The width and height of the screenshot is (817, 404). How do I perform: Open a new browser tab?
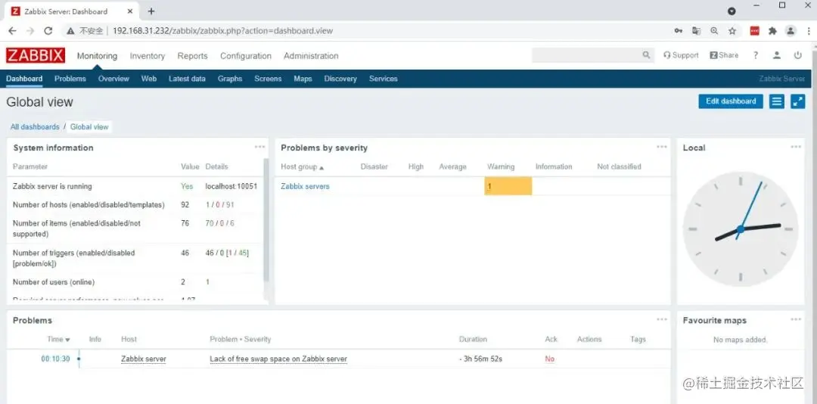(x=151, y=11)
